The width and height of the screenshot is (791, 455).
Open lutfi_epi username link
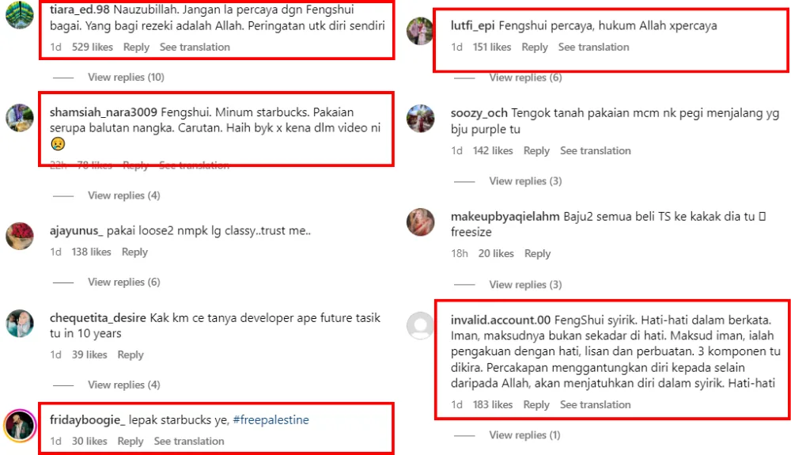click(473, 25)
